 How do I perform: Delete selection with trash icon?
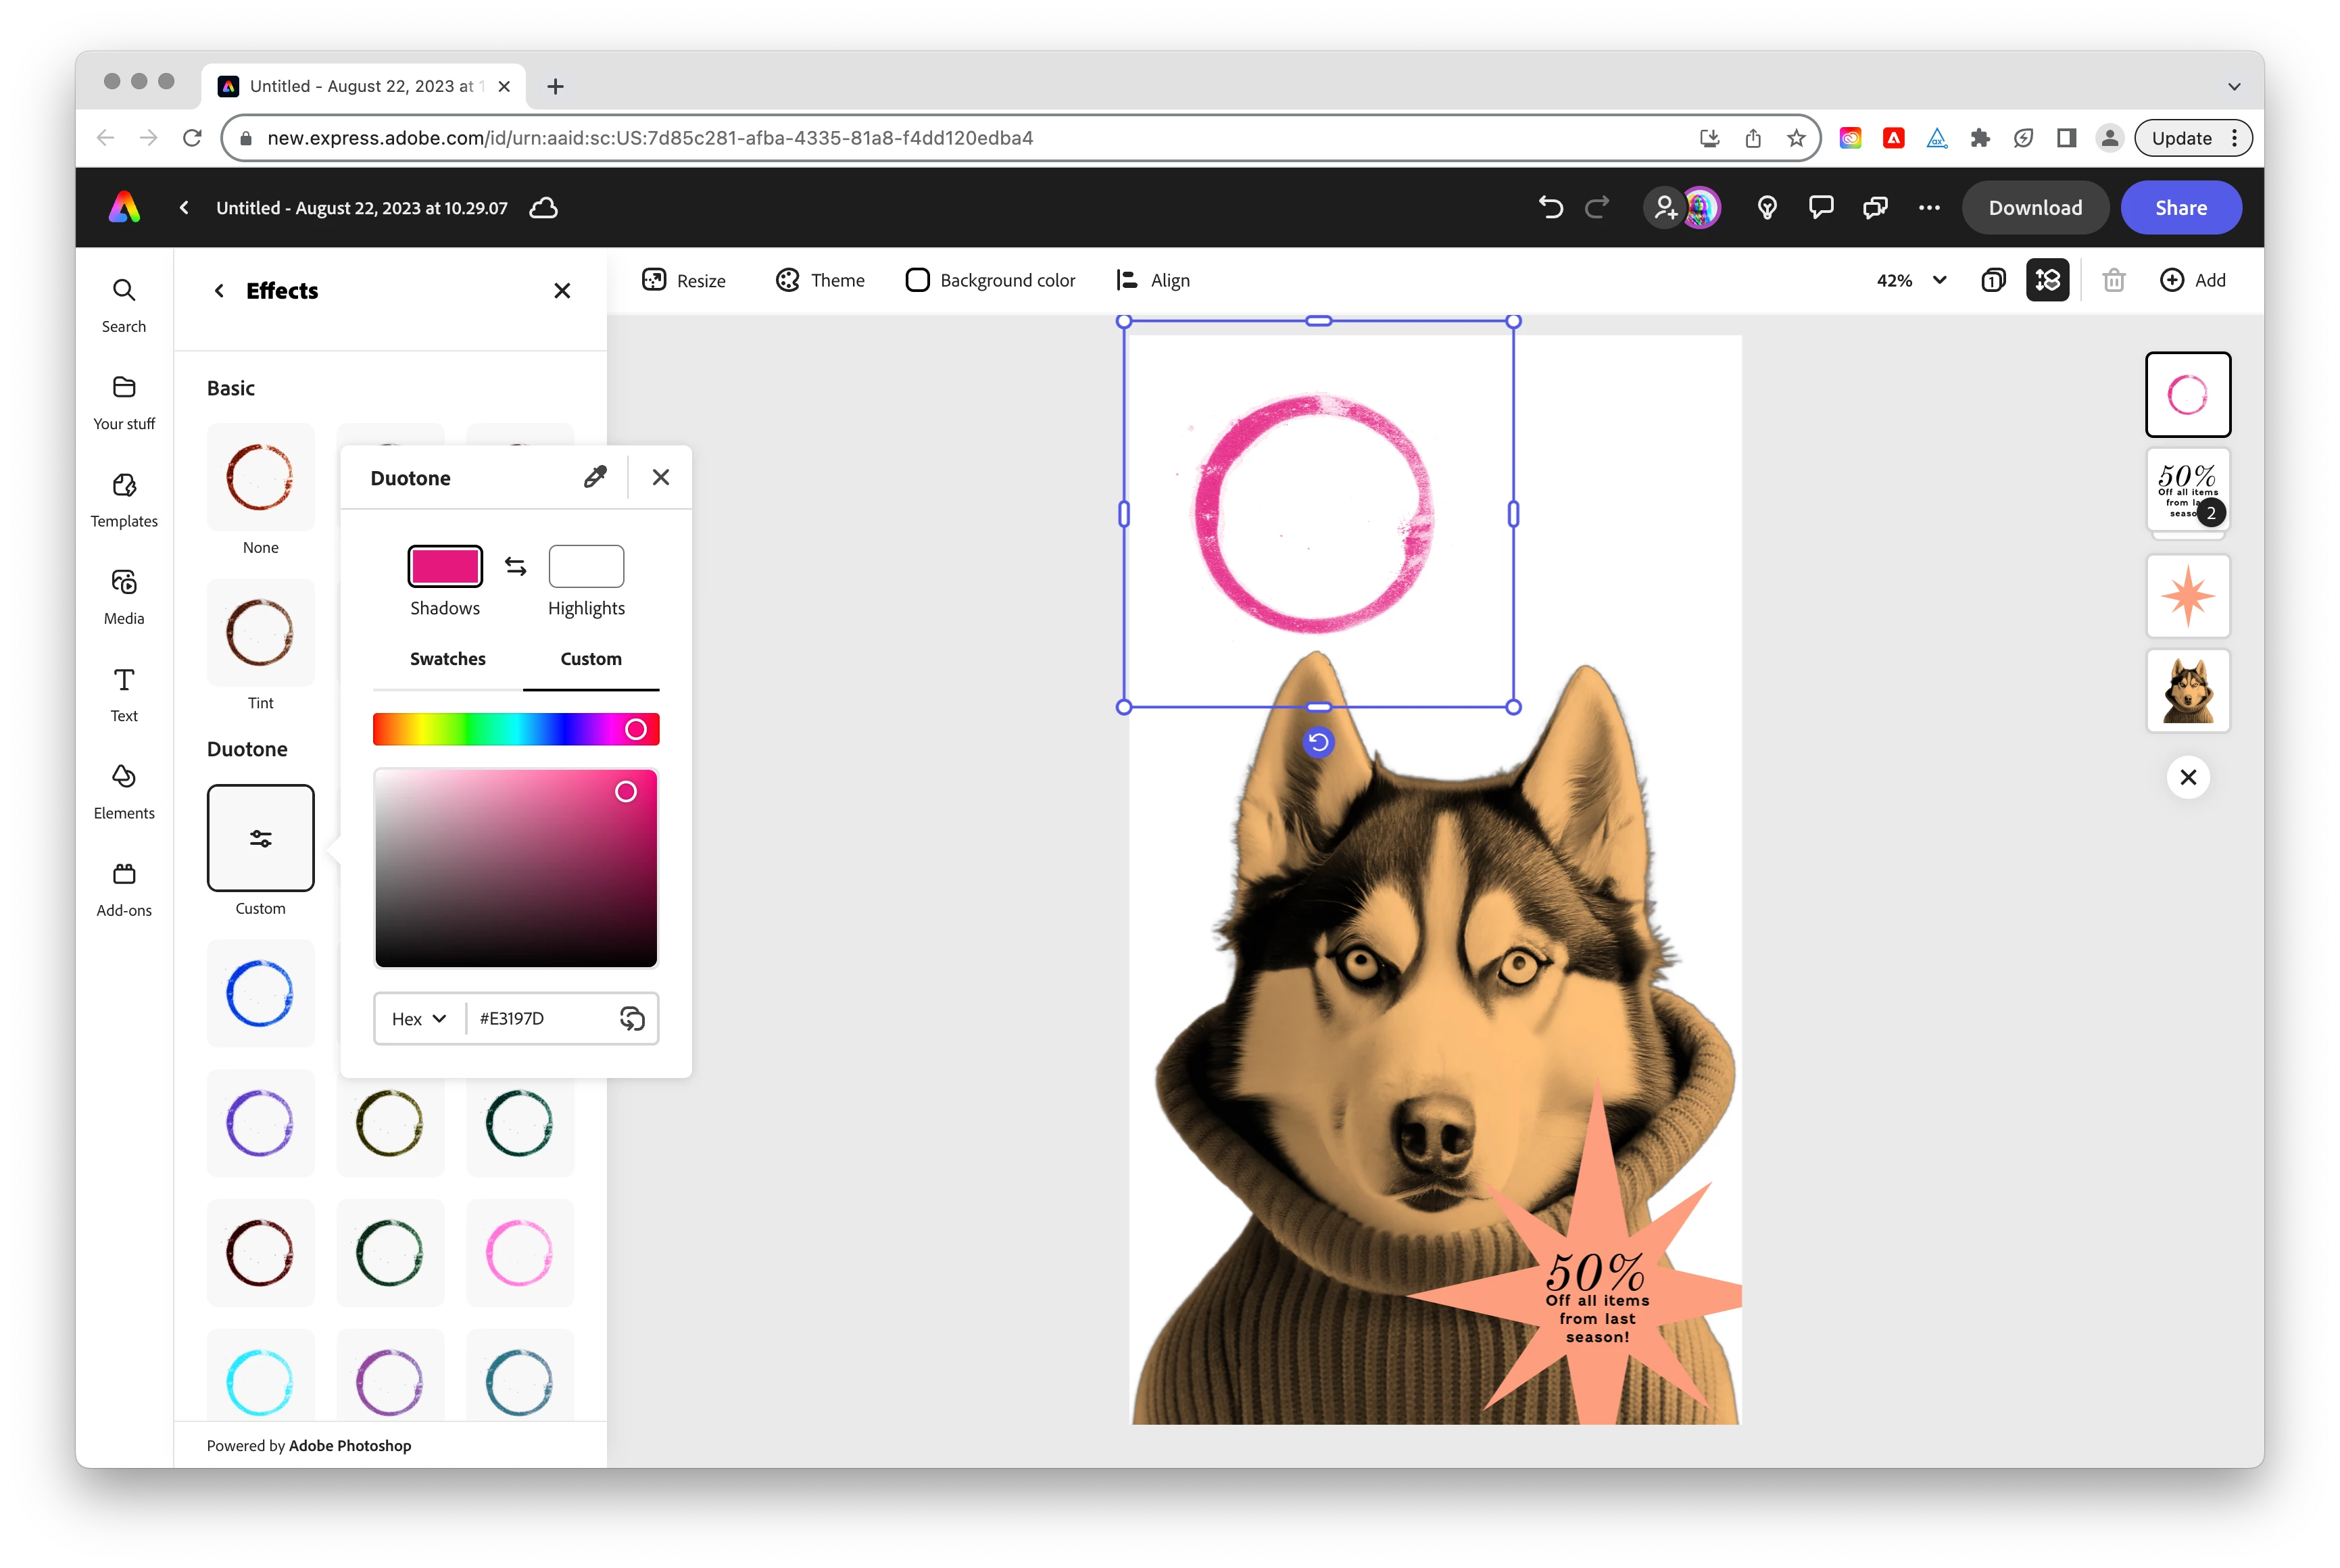(x=2113, y=280)
